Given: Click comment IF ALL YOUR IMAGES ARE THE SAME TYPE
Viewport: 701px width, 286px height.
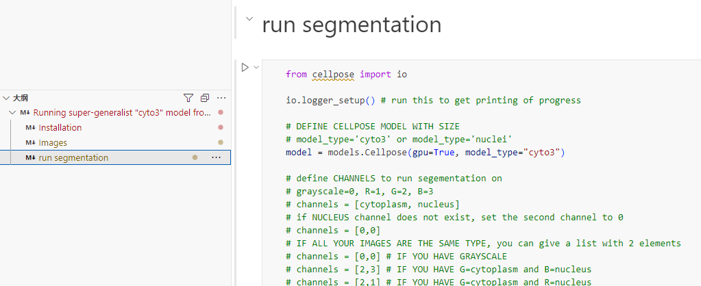Looking at the screenshot, I should click(x=484, y=243).
